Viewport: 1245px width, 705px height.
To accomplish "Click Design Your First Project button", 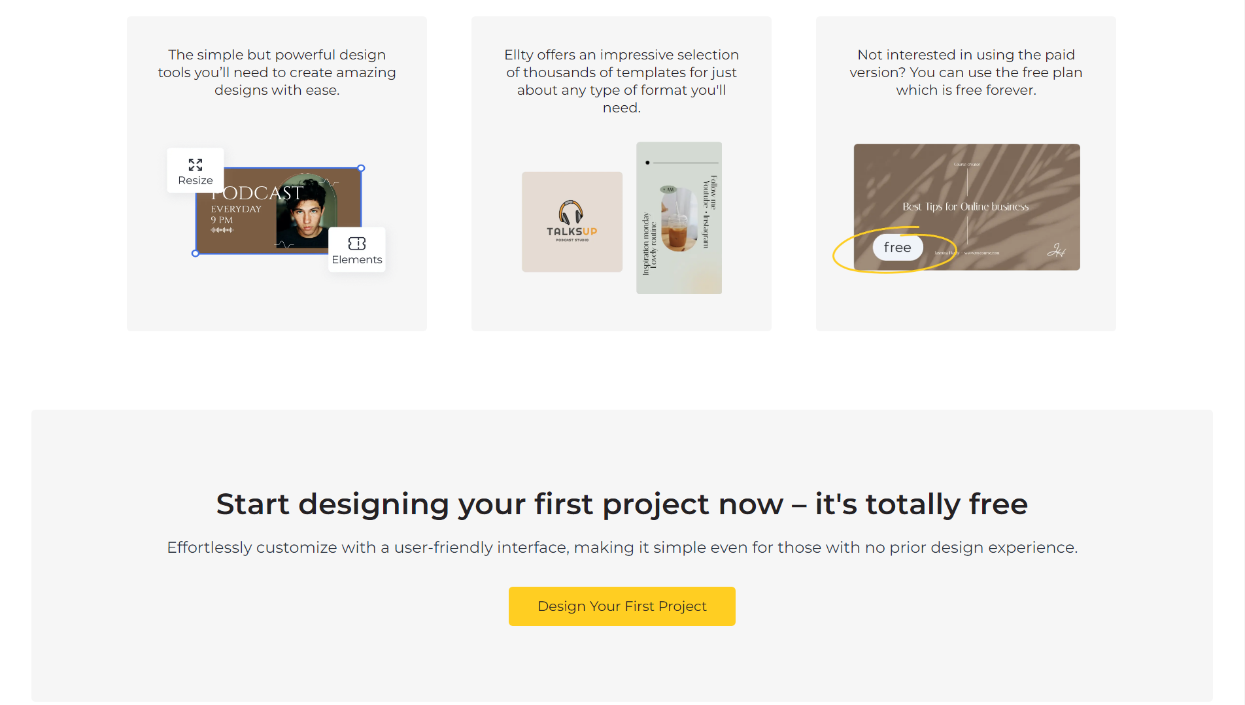I will (622, 606).
